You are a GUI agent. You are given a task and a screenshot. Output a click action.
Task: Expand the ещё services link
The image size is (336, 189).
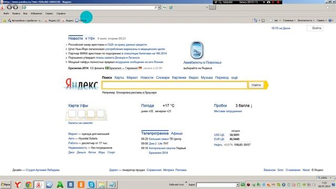tap(235, 78)
